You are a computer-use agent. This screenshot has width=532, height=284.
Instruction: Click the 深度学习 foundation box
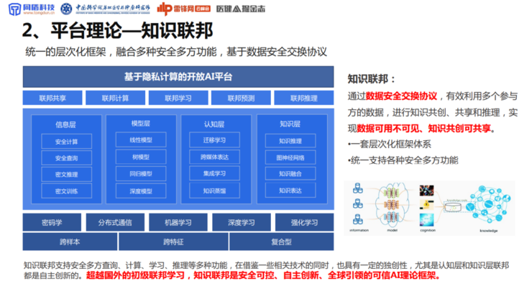coord(242,223)
